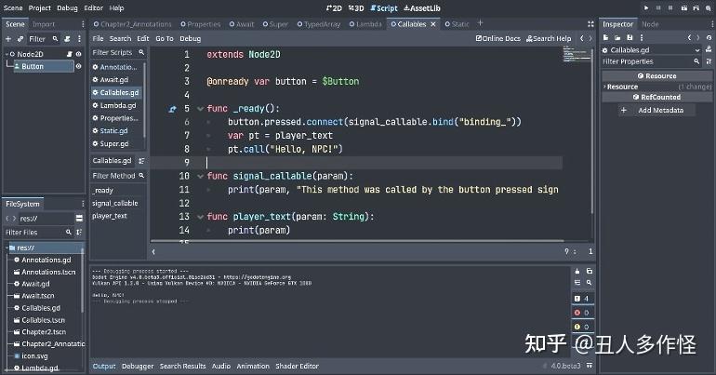
Task: Save the edited resource in Inspector
Action: pos(630,37)
